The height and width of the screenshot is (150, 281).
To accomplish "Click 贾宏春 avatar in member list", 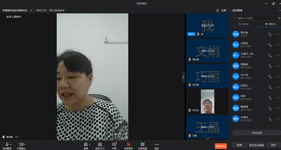I will [236, 34].
